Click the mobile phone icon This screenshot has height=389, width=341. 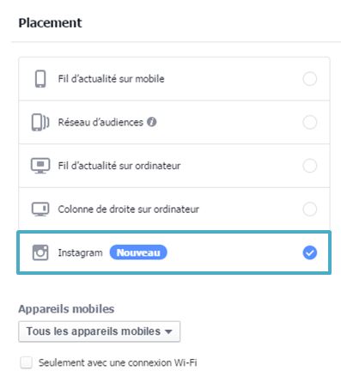coord(40,79)
